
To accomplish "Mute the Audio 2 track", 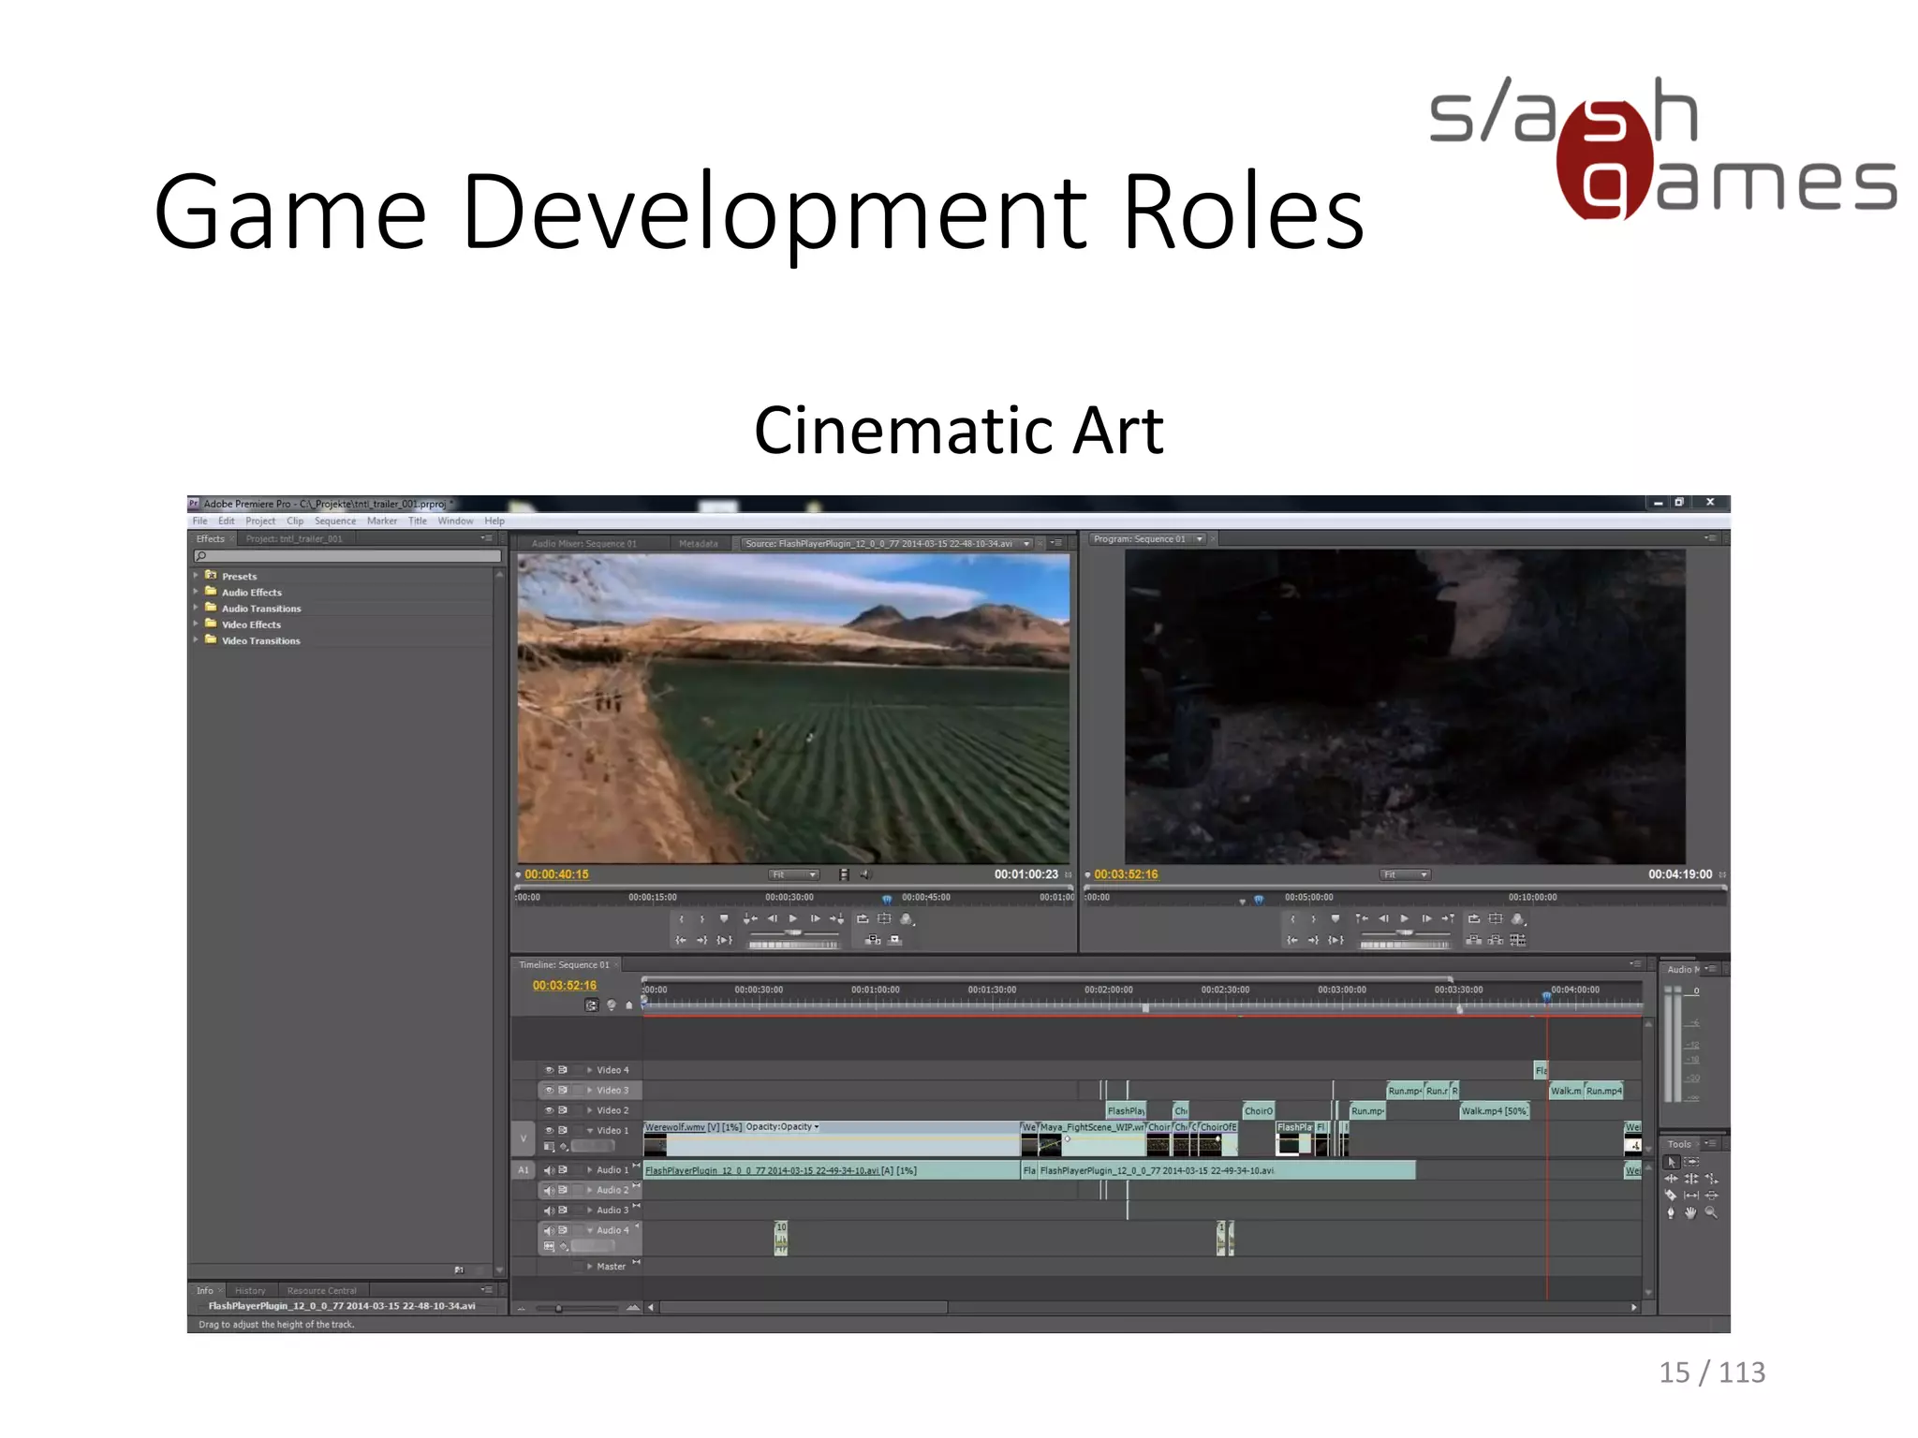I will [x=549, y=1190].
